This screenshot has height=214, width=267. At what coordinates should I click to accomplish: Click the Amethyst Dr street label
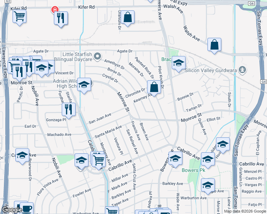[115, 64]
